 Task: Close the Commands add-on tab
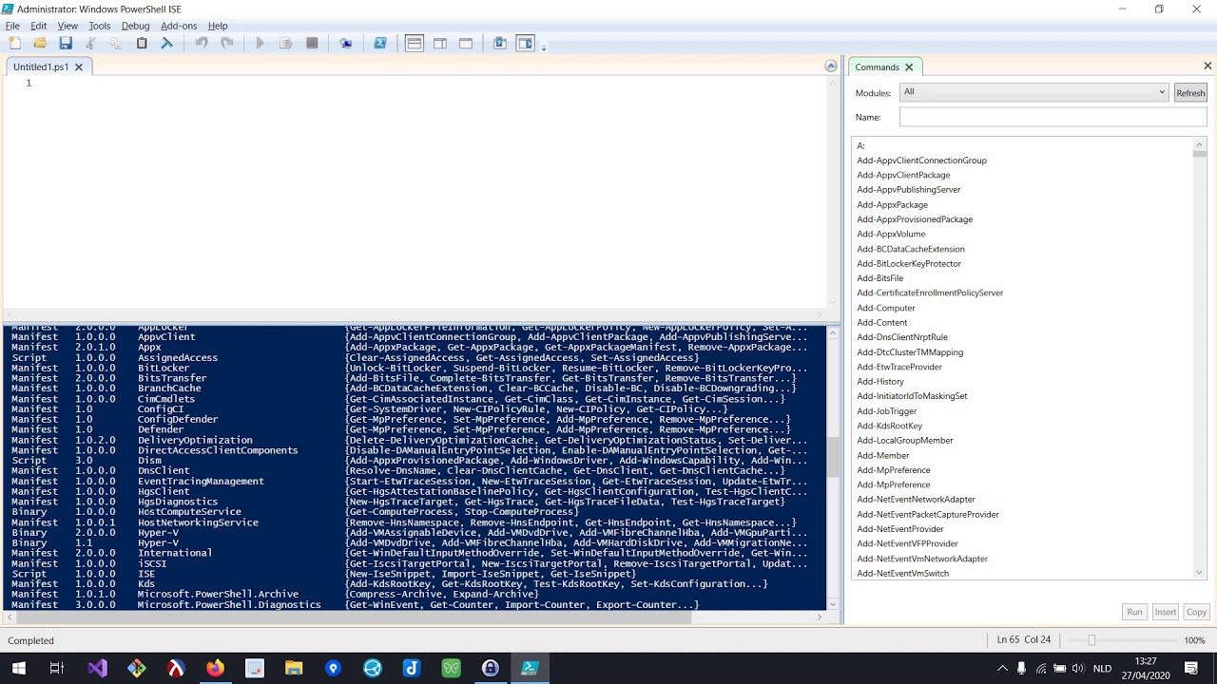[909, 66]
